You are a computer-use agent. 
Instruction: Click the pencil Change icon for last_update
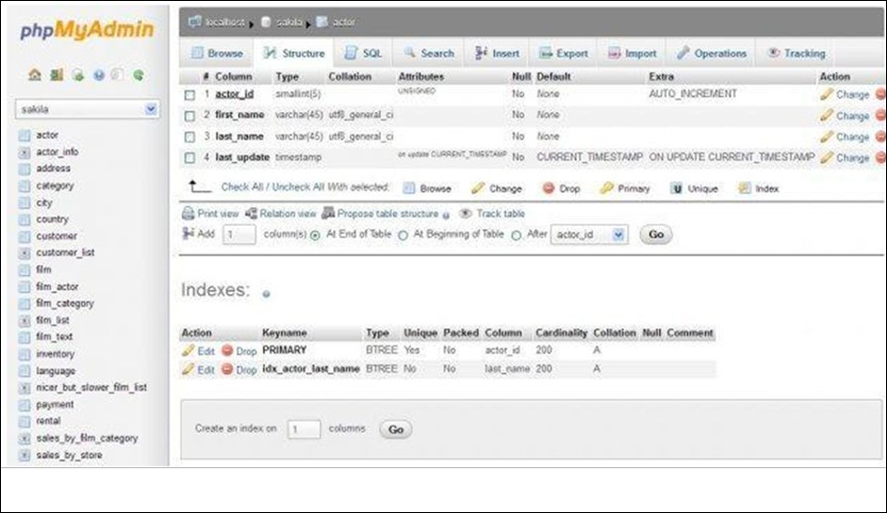826,157
